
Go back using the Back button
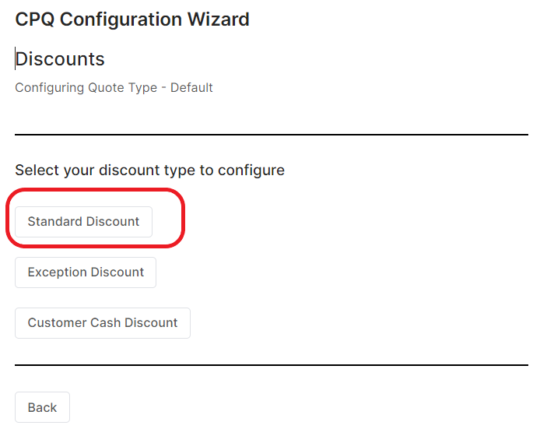(42, 408)
